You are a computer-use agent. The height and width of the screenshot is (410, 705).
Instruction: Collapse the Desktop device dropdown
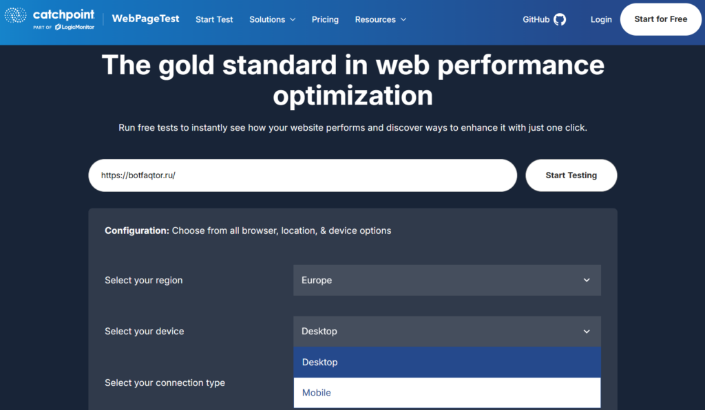[x=447, y=332]
